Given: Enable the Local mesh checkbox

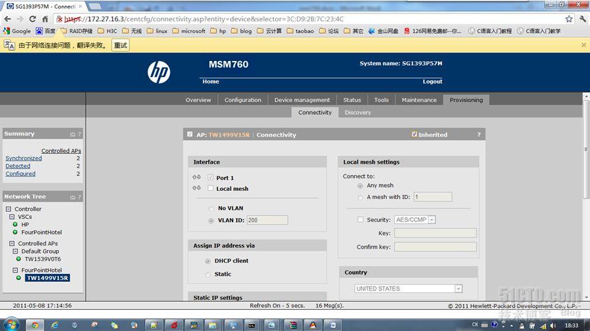Looking at the screenshot, I should click(211, 188).
